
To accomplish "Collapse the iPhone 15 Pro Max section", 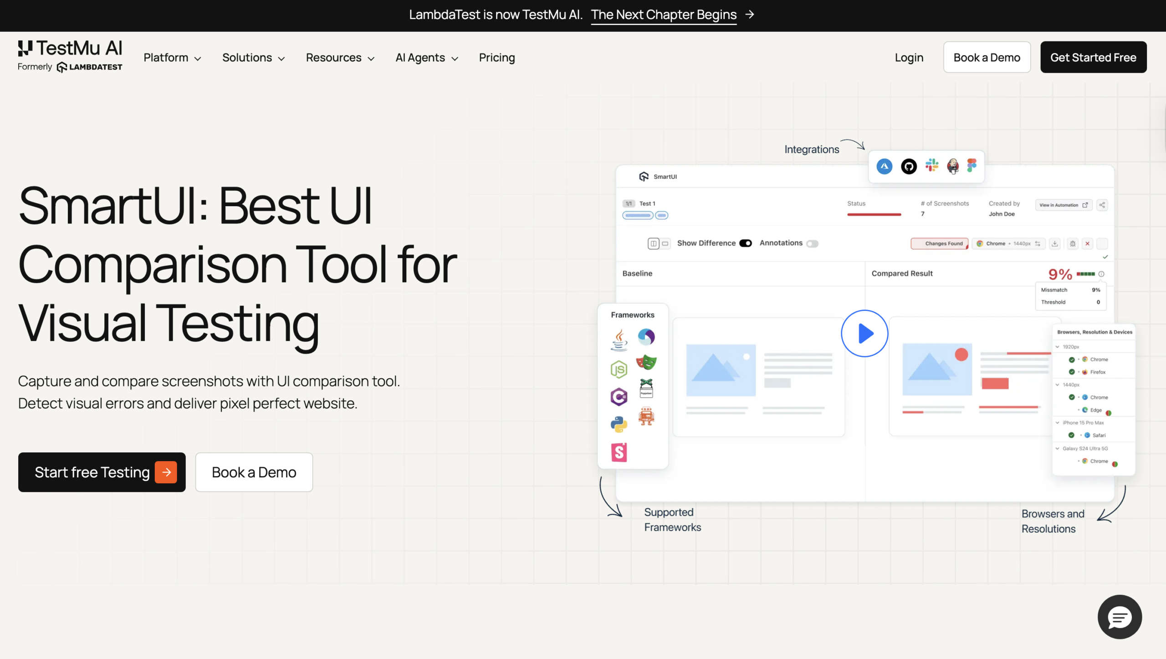I will (x=1058, y=422).
